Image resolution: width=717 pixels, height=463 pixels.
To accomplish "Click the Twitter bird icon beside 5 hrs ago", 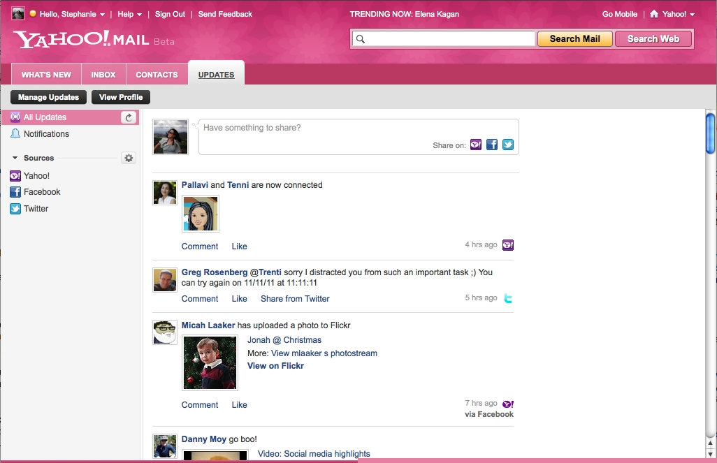I will click(x=507, y=298).
